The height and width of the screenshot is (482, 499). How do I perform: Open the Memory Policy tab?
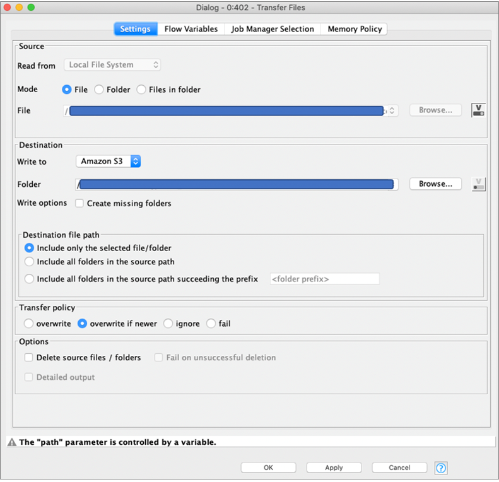point(354,29)
